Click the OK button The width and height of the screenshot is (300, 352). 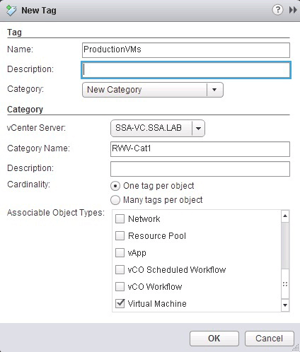pyautogui.click(x=214, y=339)
